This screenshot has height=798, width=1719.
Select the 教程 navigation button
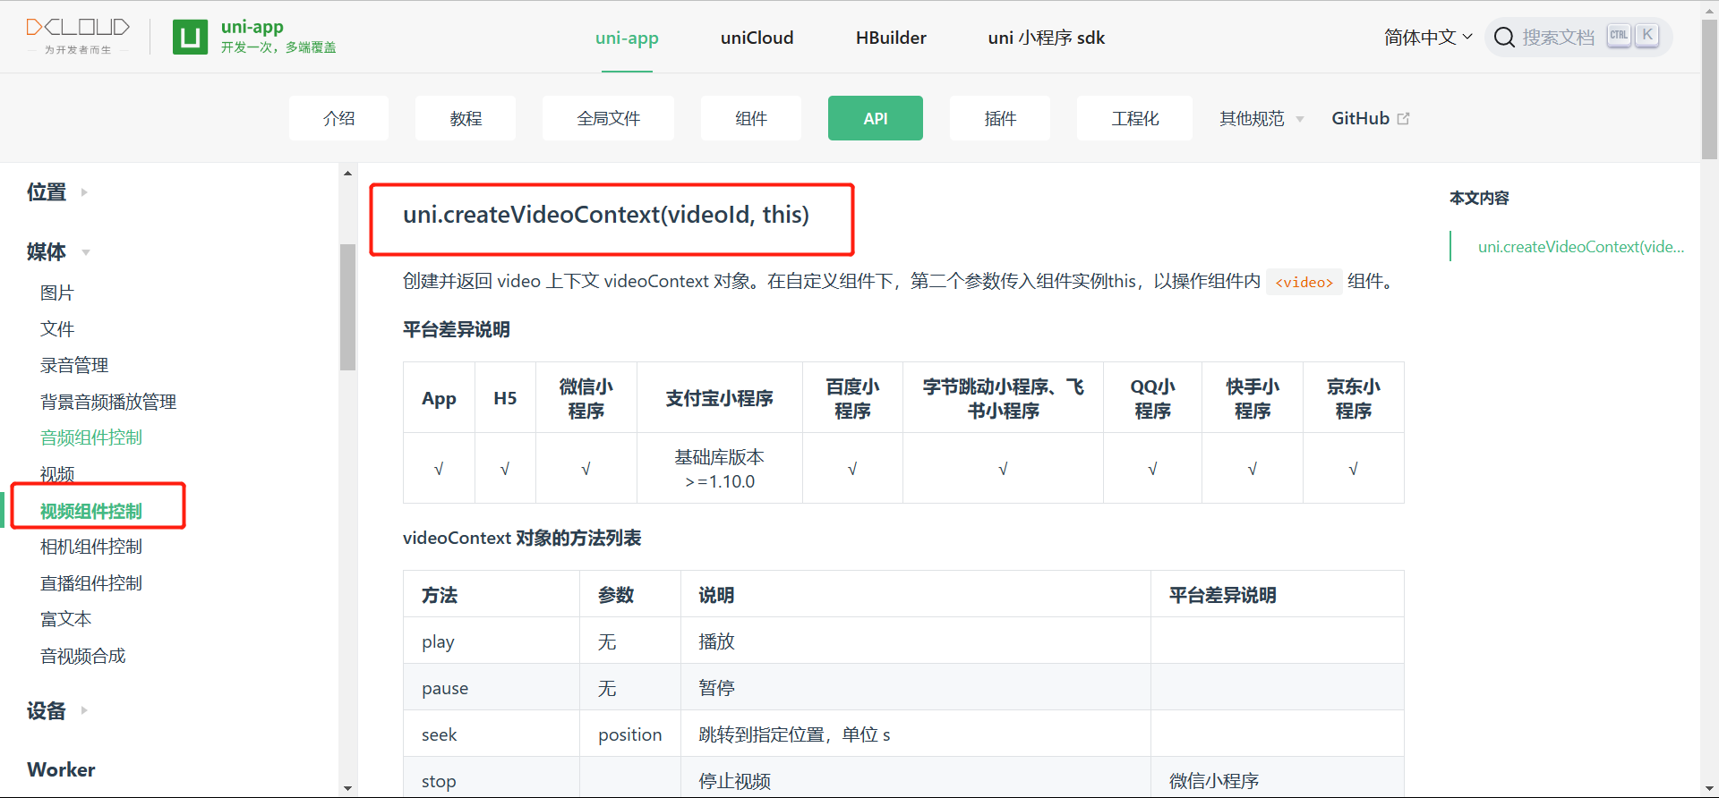click(466, 118)
